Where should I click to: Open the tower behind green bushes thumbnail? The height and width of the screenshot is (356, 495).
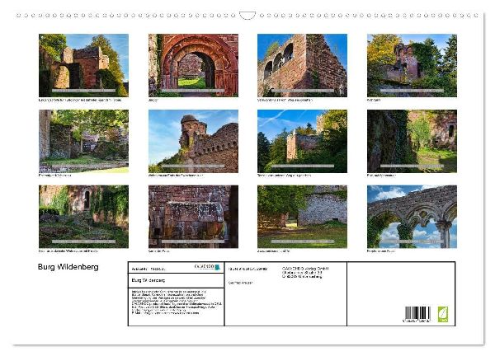coord(302,141)
